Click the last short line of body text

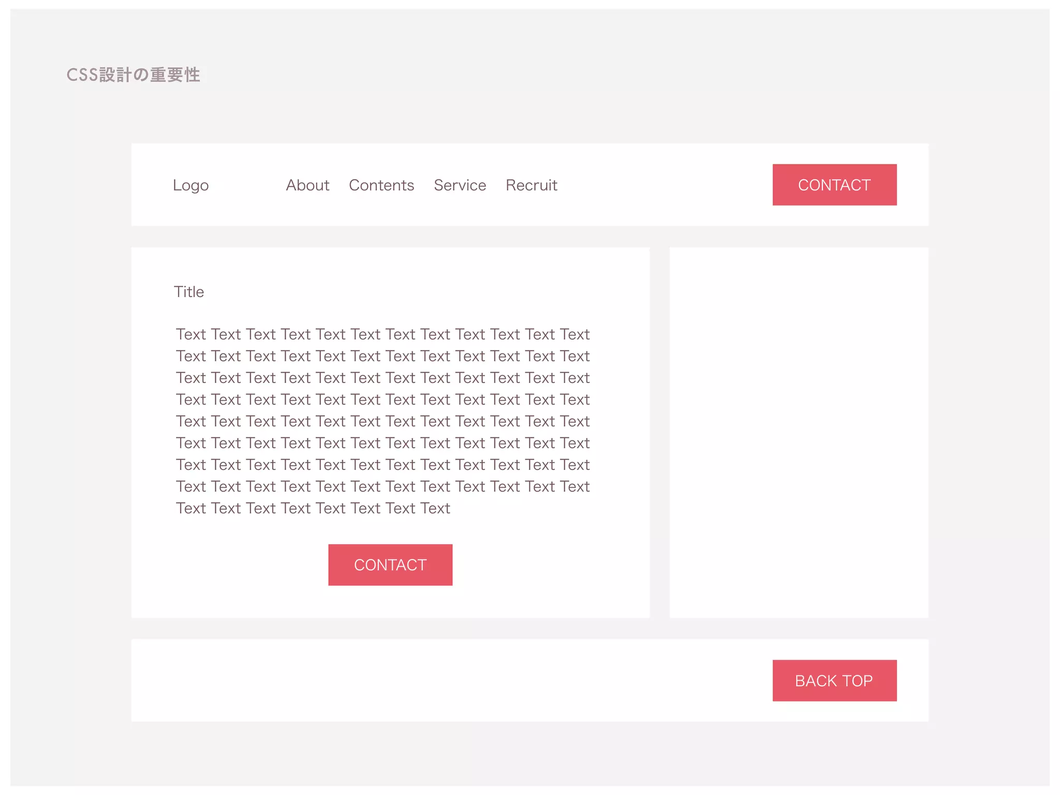pos(313,508)
